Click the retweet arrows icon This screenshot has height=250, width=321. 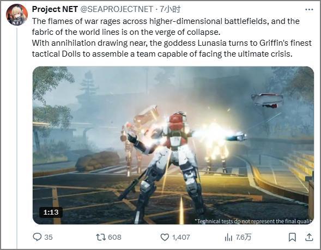(x=101, y=237)
